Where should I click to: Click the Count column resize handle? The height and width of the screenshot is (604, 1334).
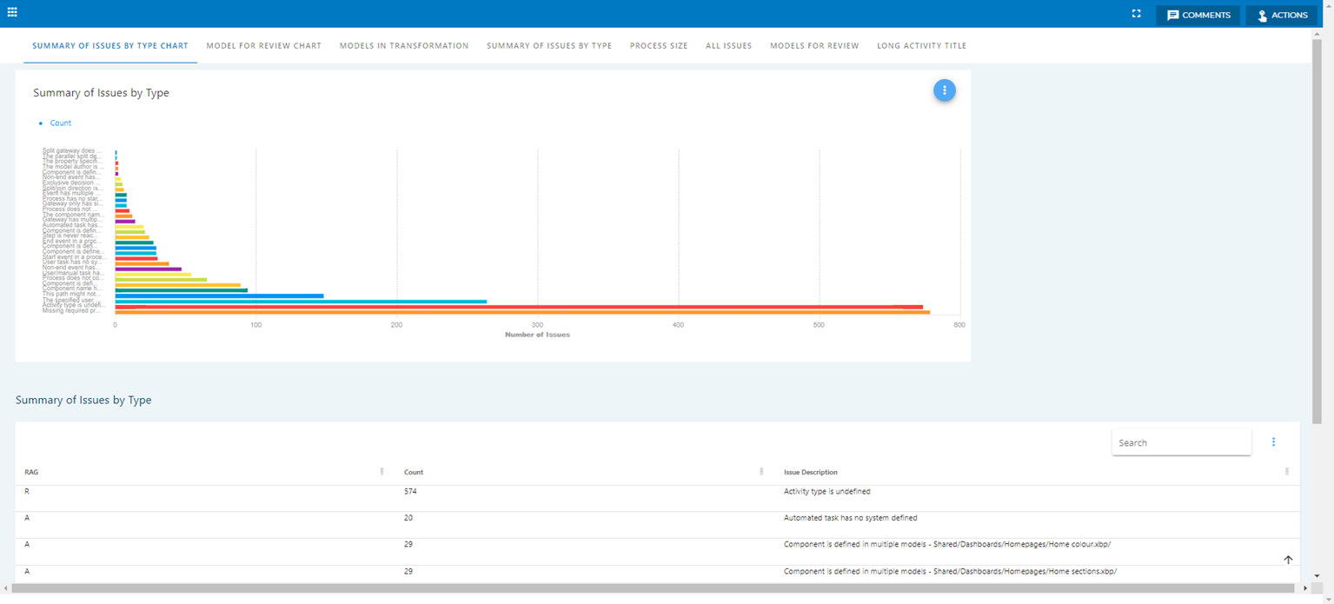click(x=761, y=472)
